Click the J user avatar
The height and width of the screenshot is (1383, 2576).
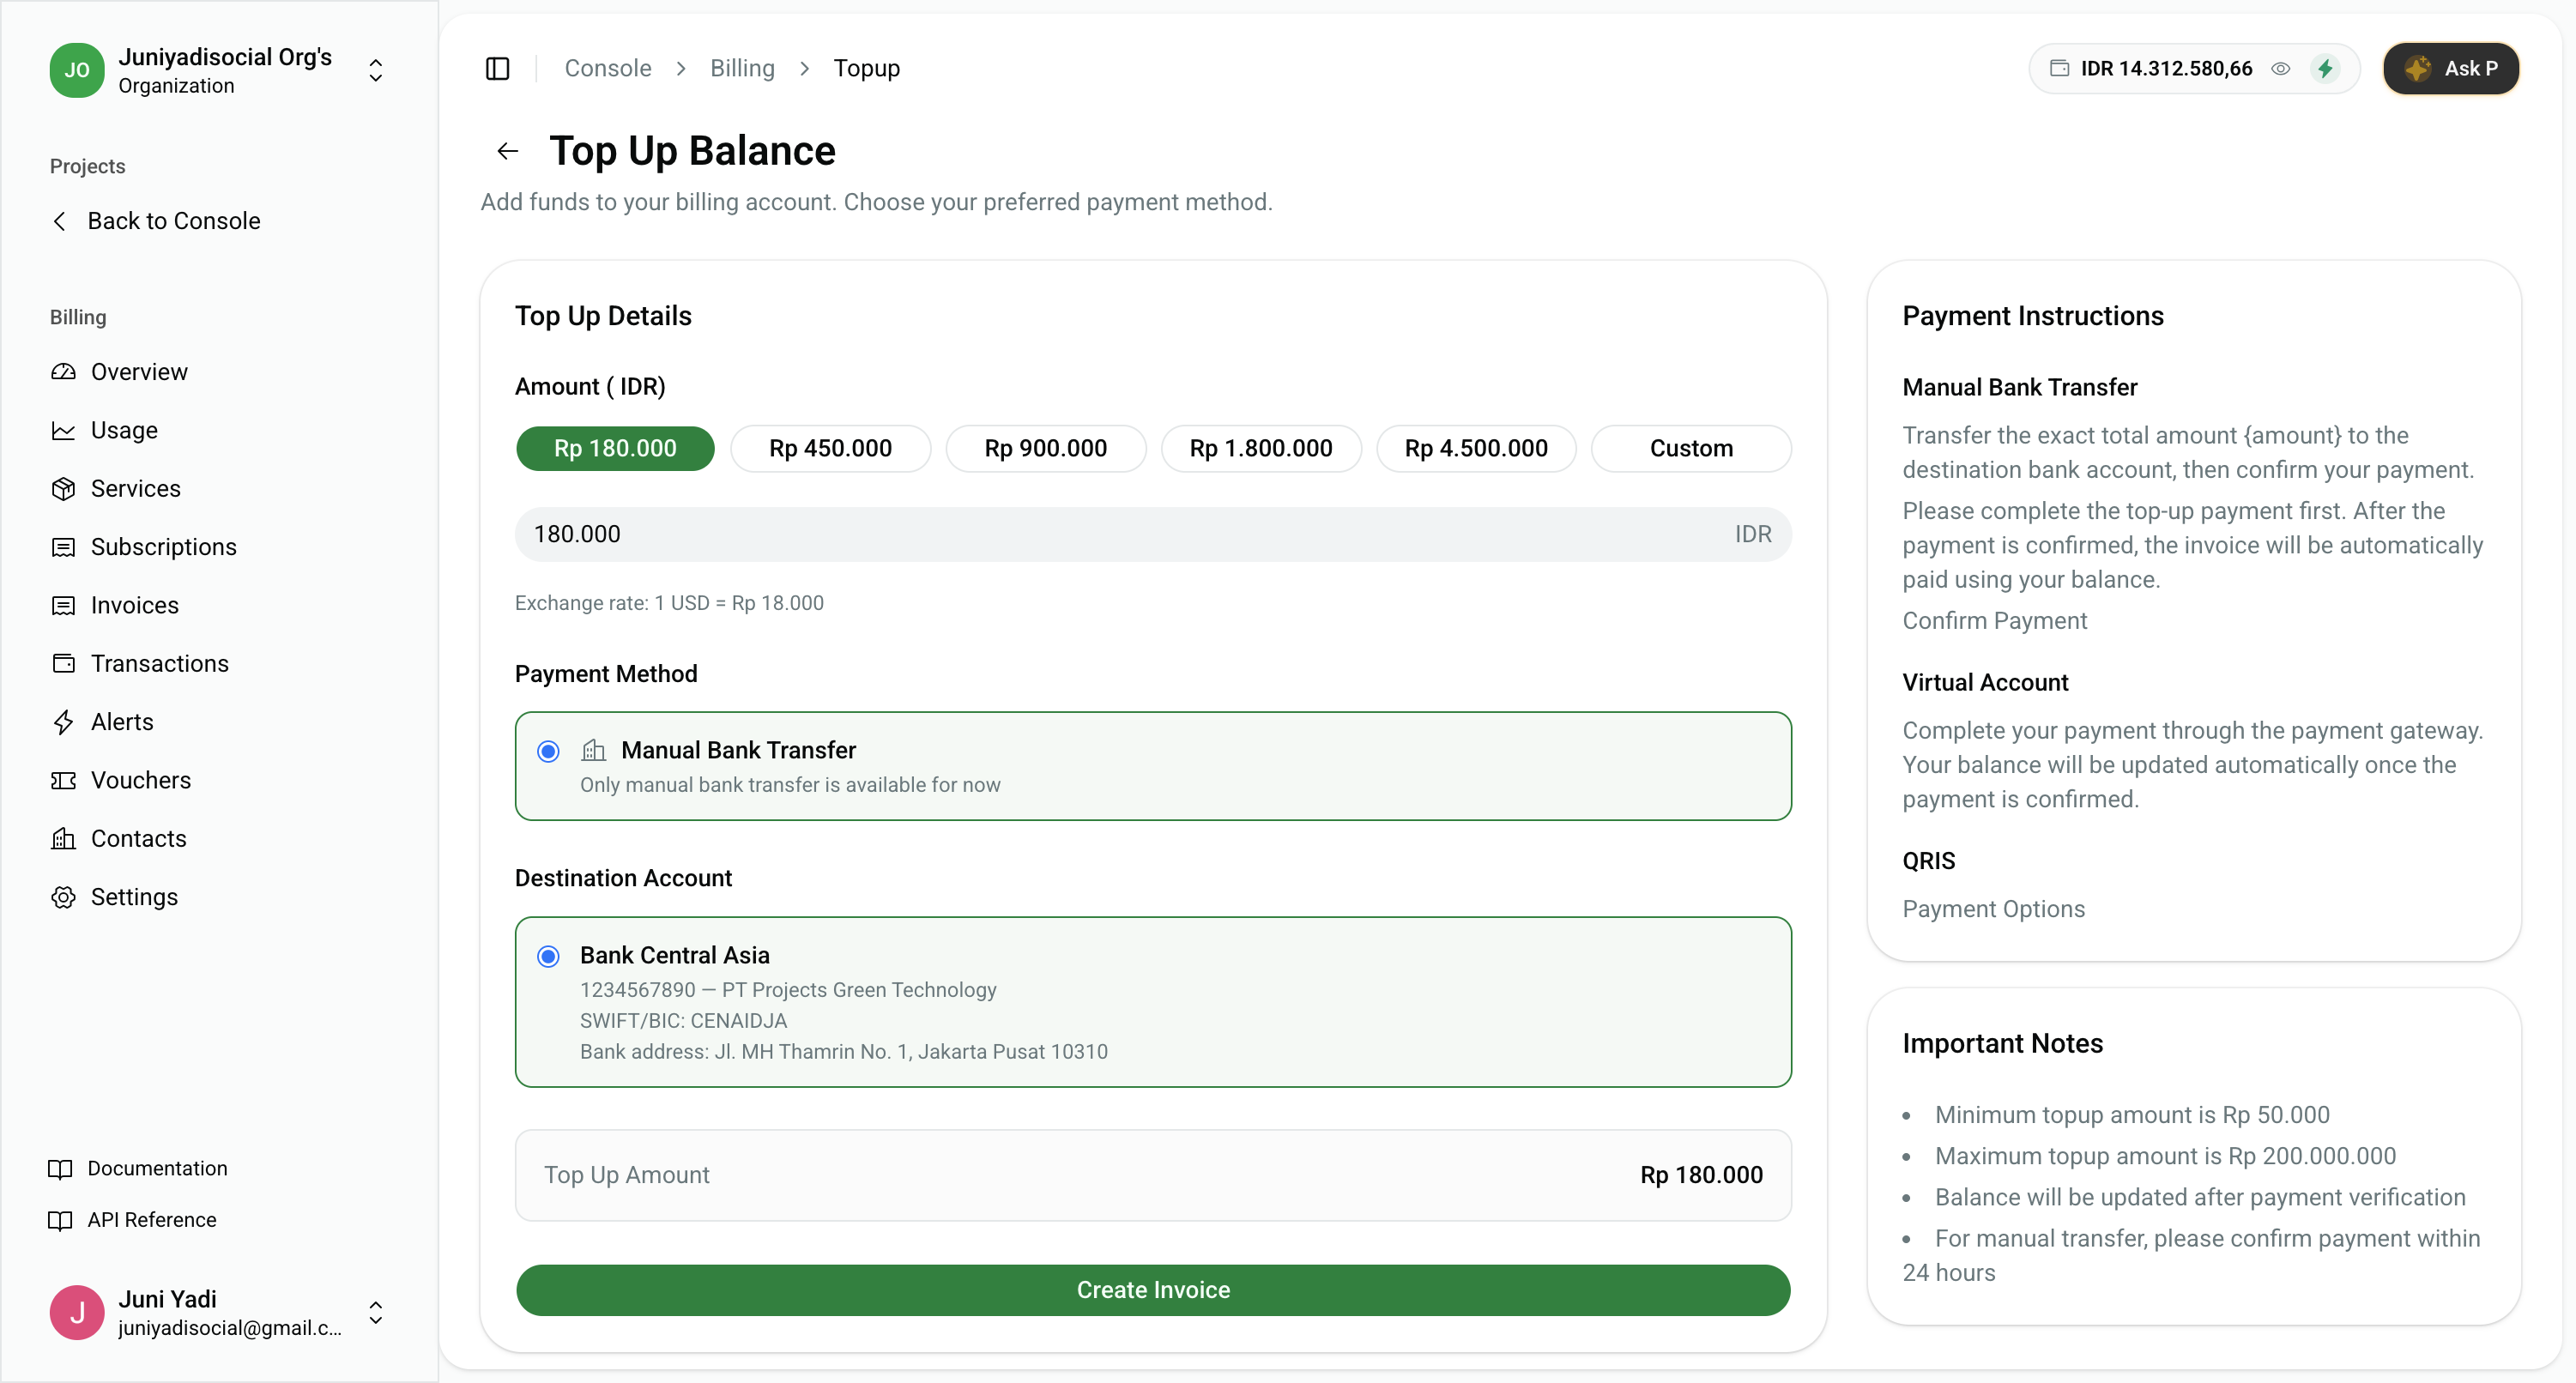coord(77,1312)
